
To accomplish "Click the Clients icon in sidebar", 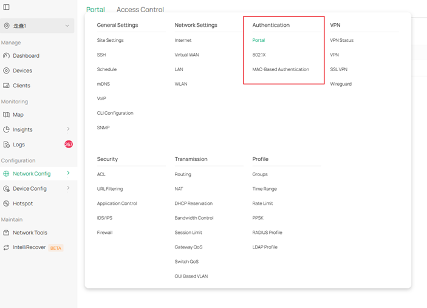I will pos(6,86).
